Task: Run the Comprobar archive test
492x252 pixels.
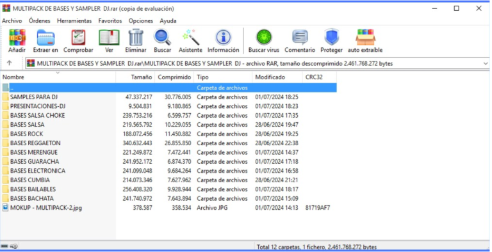Action: tap(78, 38)
